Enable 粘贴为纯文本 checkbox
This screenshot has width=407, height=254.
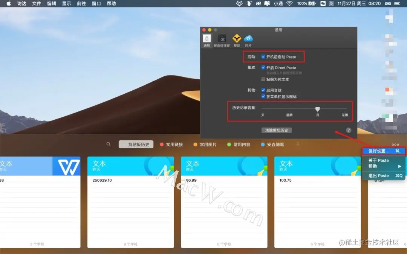(x=263, y=79)
